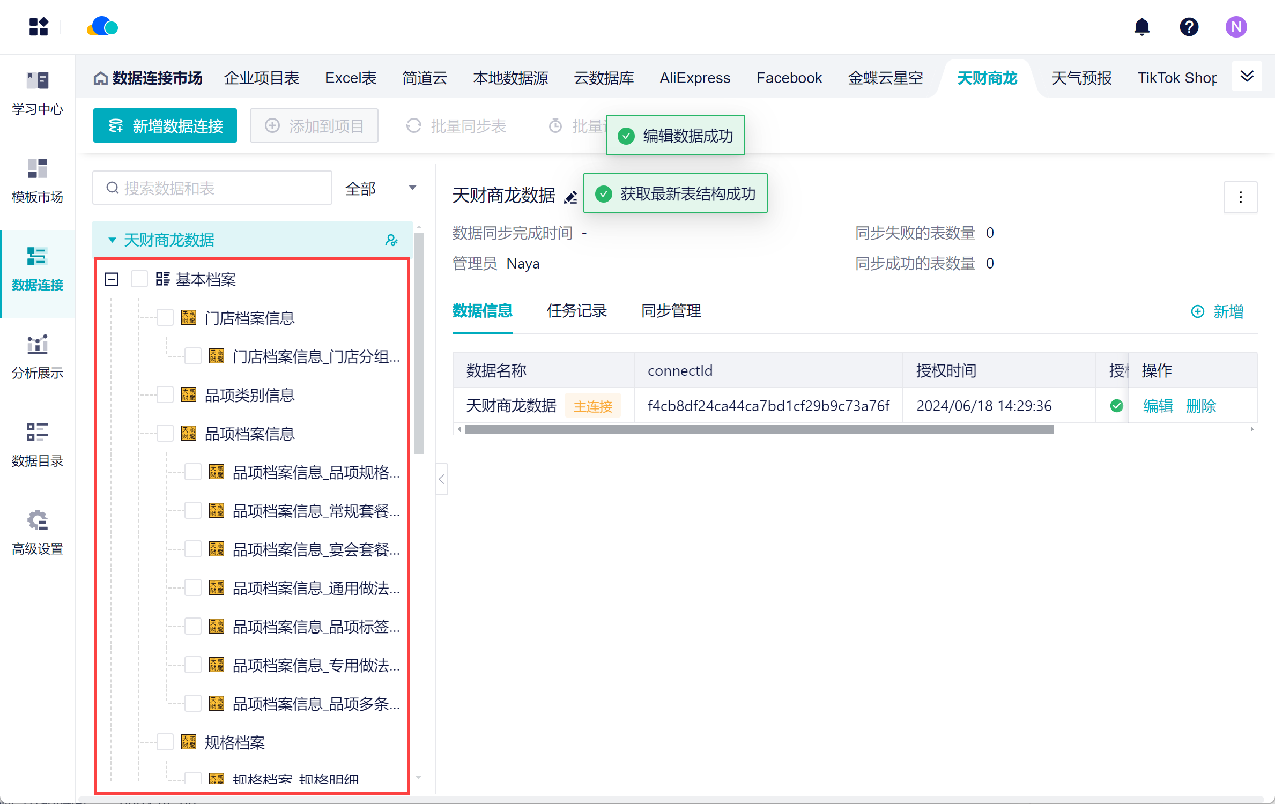Collapse the 基本档案 tree node
The image size is (1275, 804).
coord(112,279)
